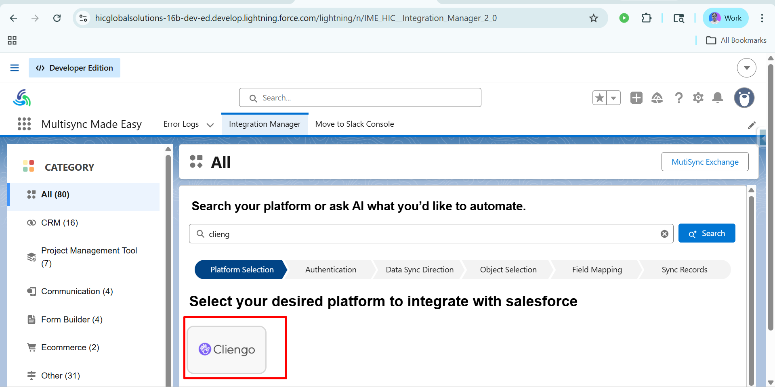
Task: Open the App Launcher grid icon
Action: point(24,124)
